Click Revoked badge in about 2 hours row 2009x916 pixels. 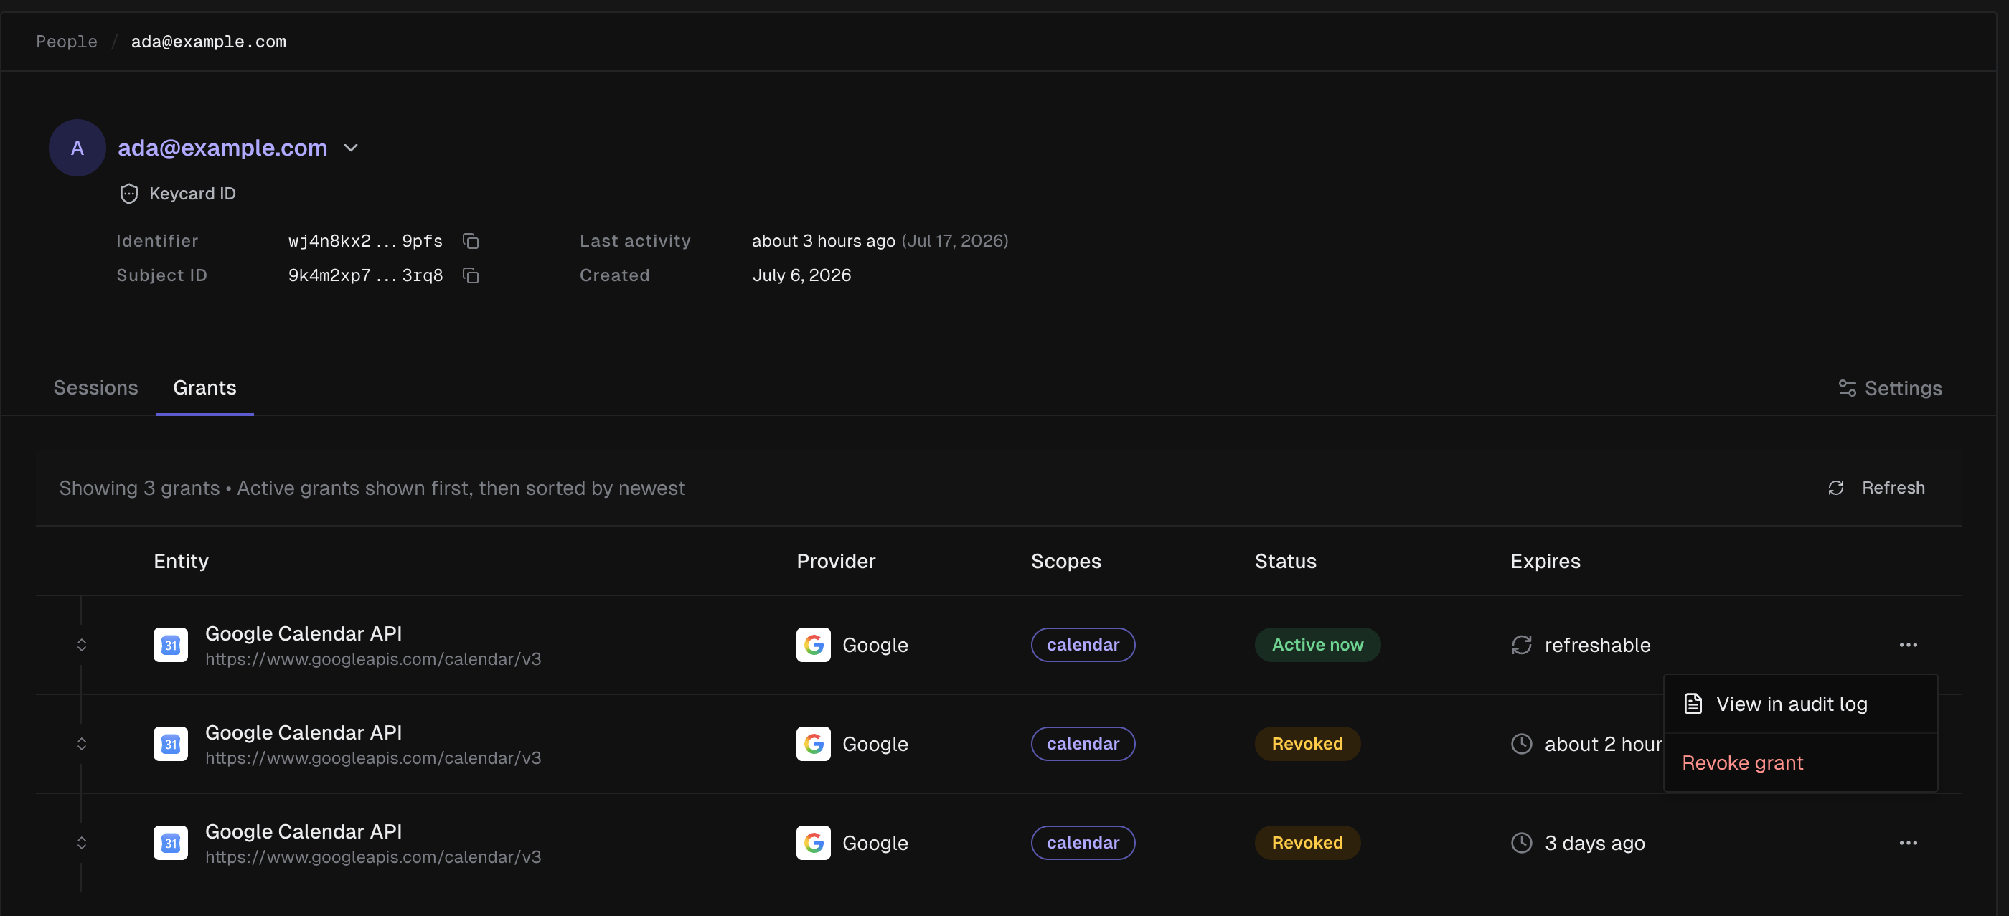1307,744
